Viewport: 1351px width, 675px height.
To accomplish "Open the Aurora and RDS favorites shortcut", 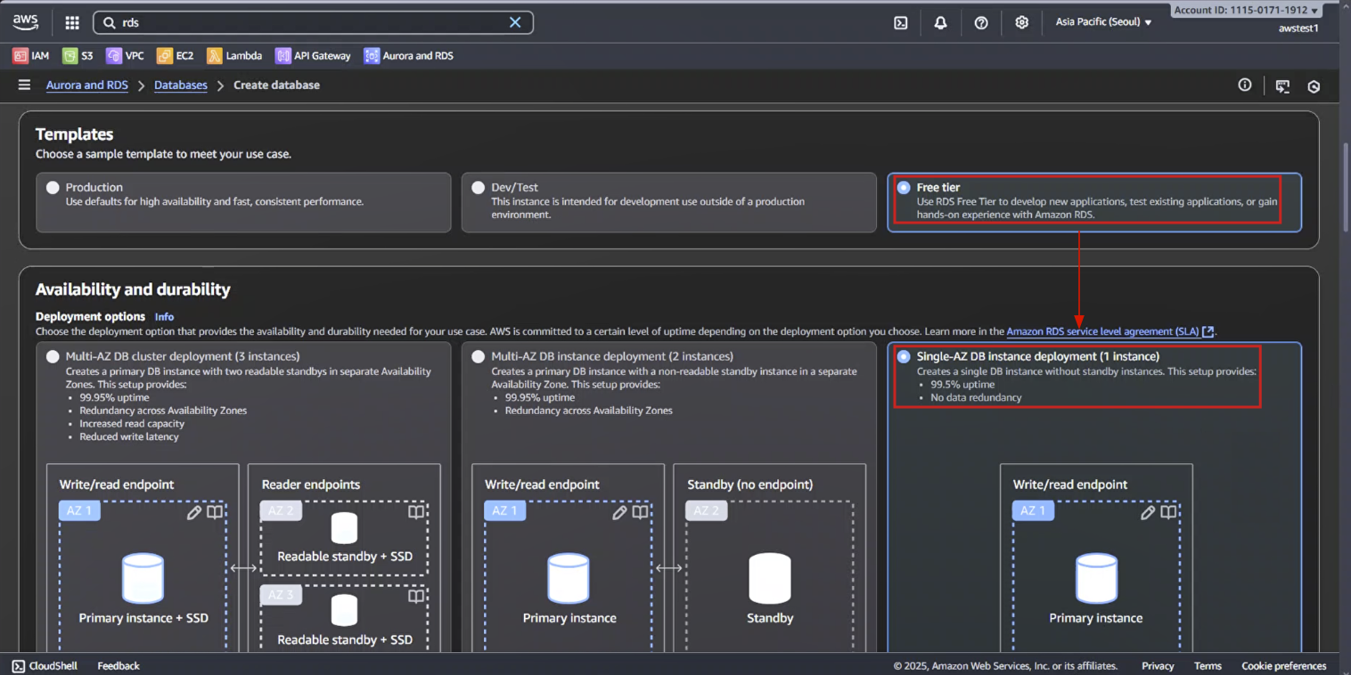I will coord(408,55).
